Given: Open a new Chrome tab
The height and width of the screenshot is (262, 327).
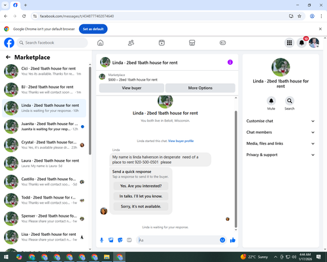Looking at the screenshot, I should point(26,5).
